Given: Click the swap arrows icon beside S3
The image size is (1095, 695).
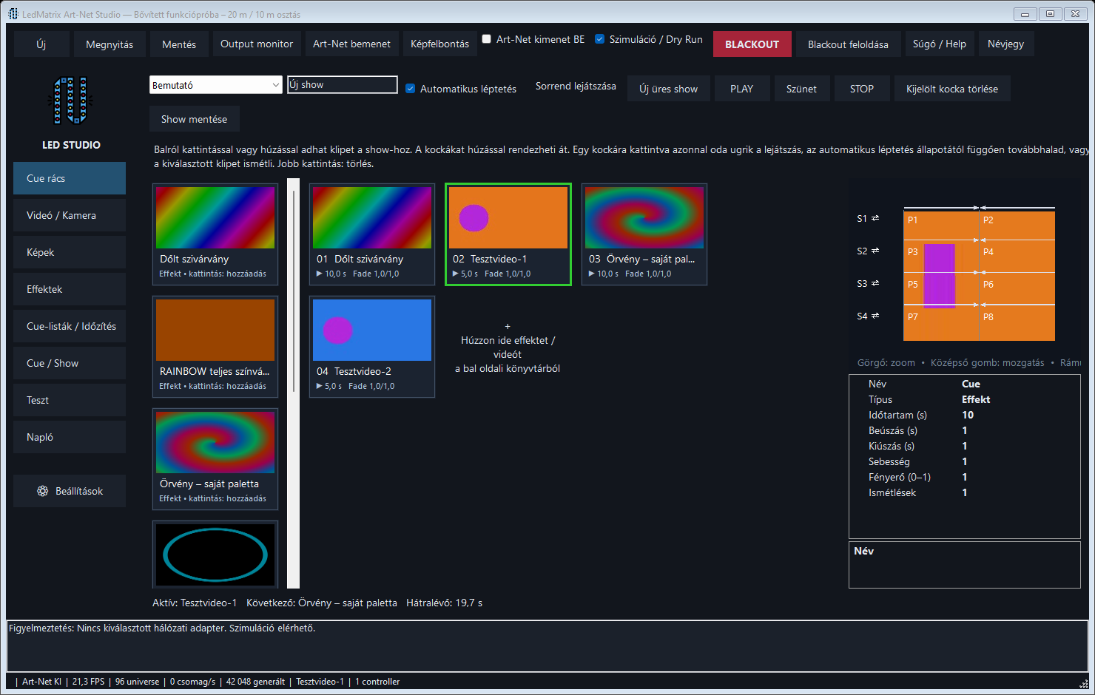Looking at the screenshot, I should (x=875, y=283).
